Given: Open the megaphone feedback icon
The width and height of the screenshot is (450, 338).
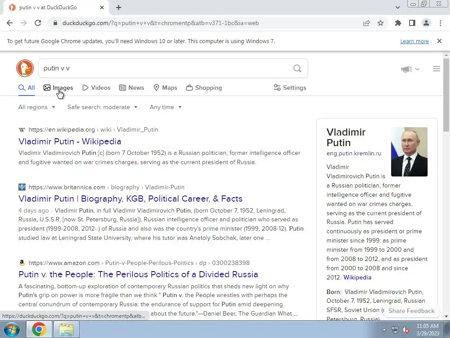Looking at the screenshot, I should (406, 69).
